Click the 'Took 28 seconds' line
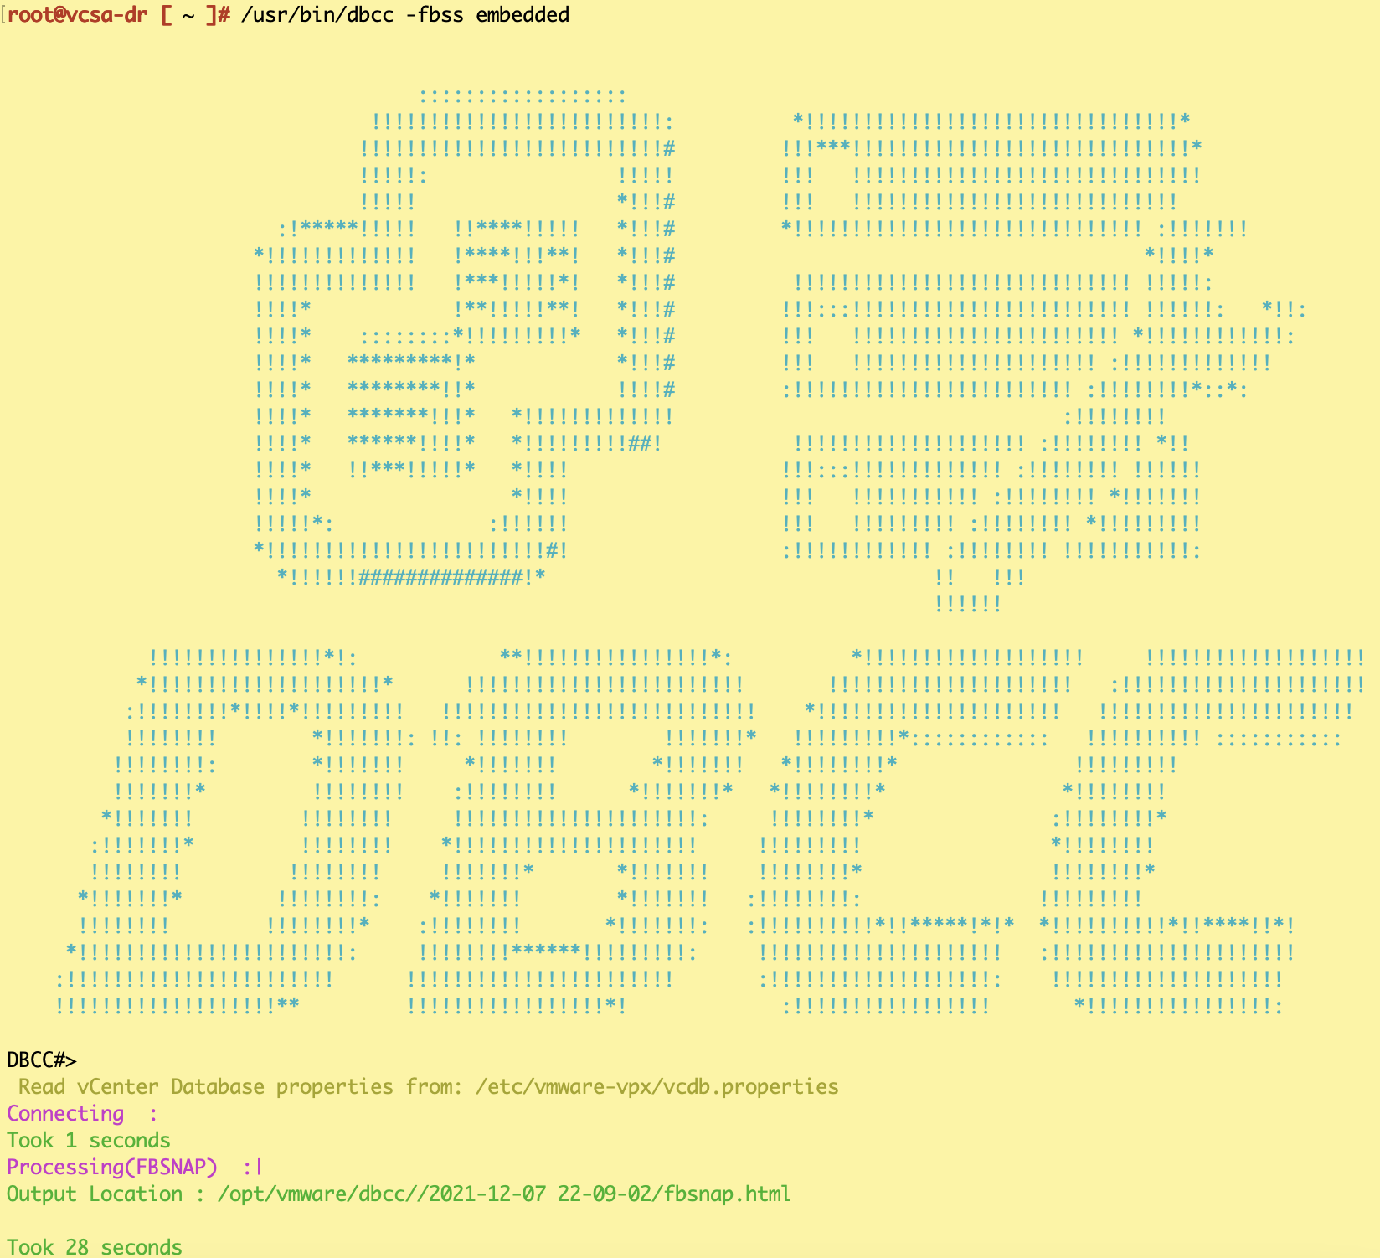 [x=95, y=1247]
